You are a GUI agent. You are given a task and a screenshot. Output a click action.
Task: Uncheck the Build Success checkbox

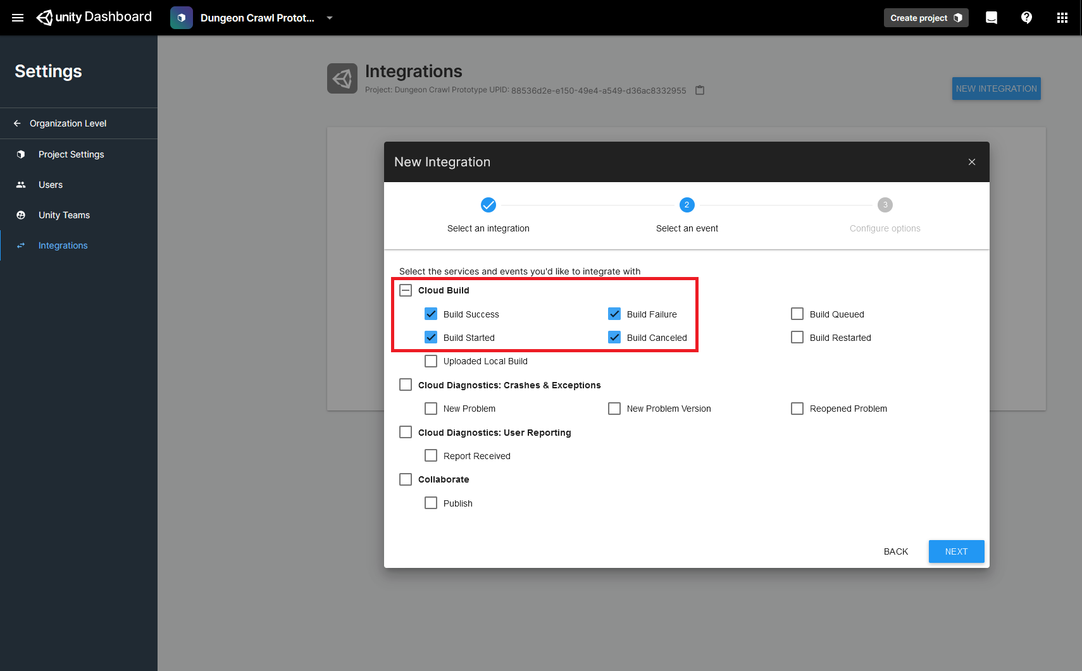pyautogui.click(x=431, y=314)
